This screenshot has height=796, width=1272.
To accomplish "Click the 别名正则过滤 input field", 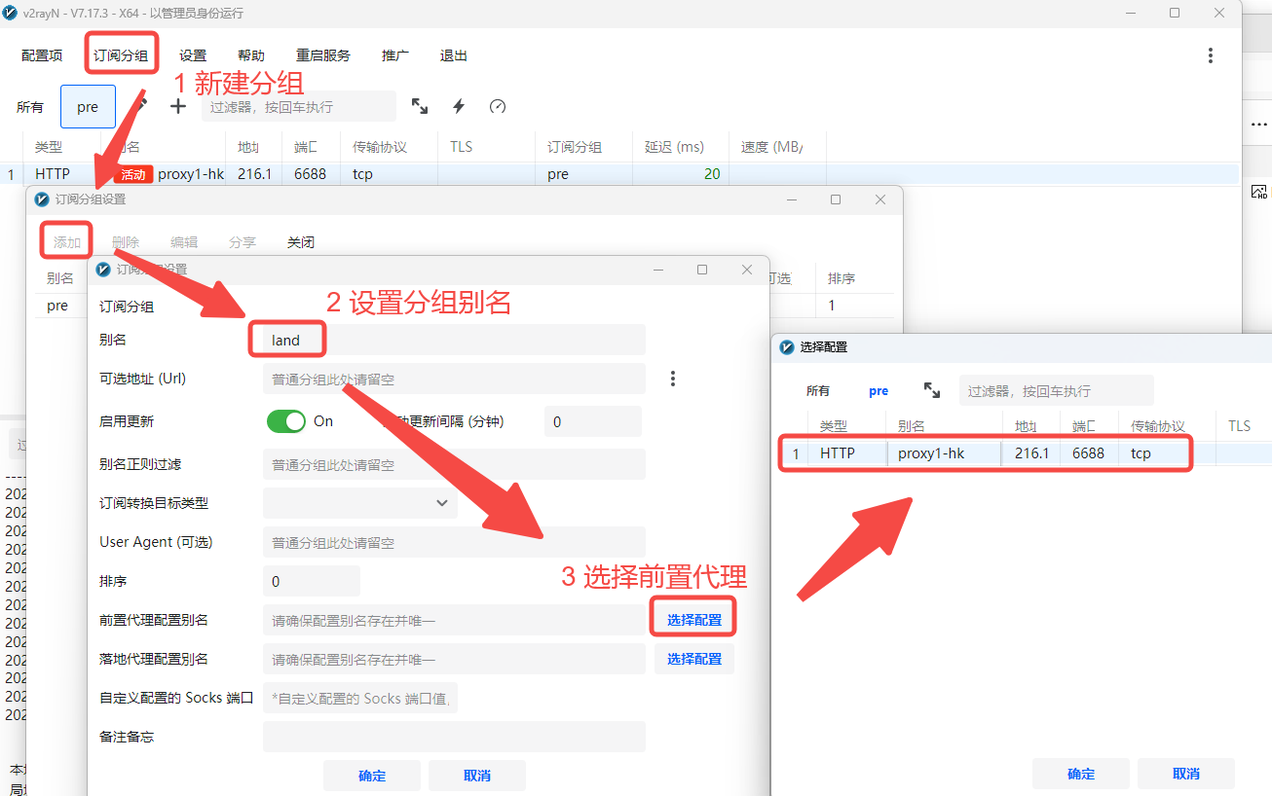I will tap(454, 464).
